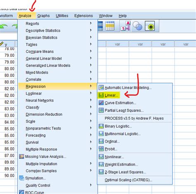Expand Mixed Models submenu arrow
The image size is (196, 194).
(91, 72)
